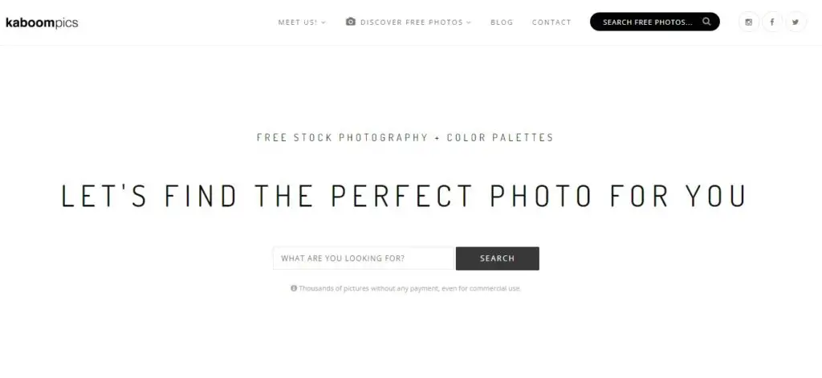Open the Facebook page icon
Image resolution: width=822 pixels, height=378 pixels.
pos(772,22)
